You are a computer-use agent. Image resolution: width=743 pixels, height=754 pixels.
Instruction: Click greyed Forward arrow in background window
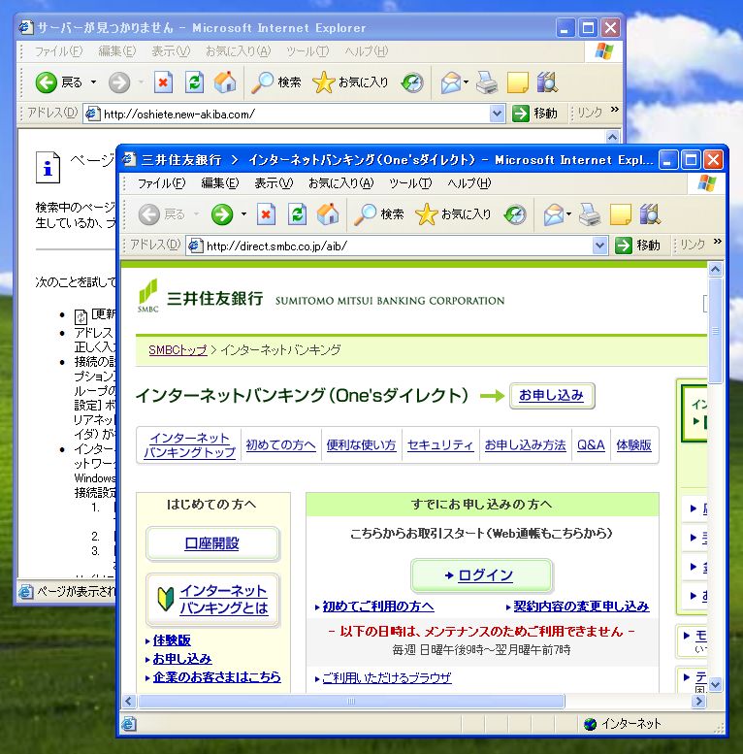118,82
